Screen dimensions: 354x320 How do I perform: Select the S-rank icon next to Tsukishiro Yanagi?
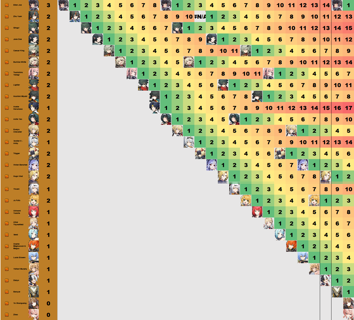[x=7, y=74]
